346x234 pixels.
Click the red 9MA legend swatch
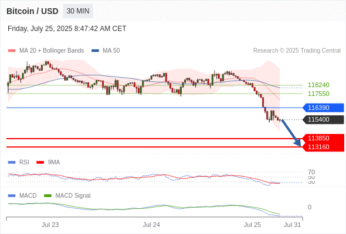point(40,163)
